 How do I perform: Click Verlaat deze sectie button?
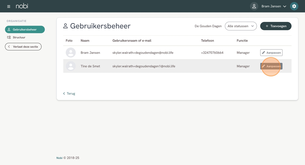[x=23, y=47]
